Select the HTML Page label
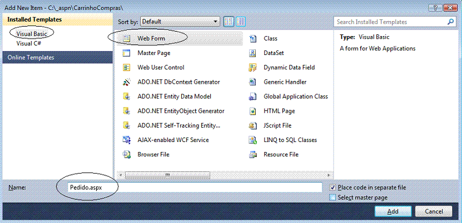This screenshot has width=462, height=223. (279, 111)
